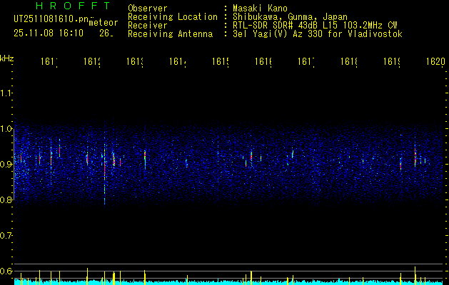This screenshot has width=449, height=285.
Task: Click the 0.7 kHz axis label
Action: [x=6, y=236]
